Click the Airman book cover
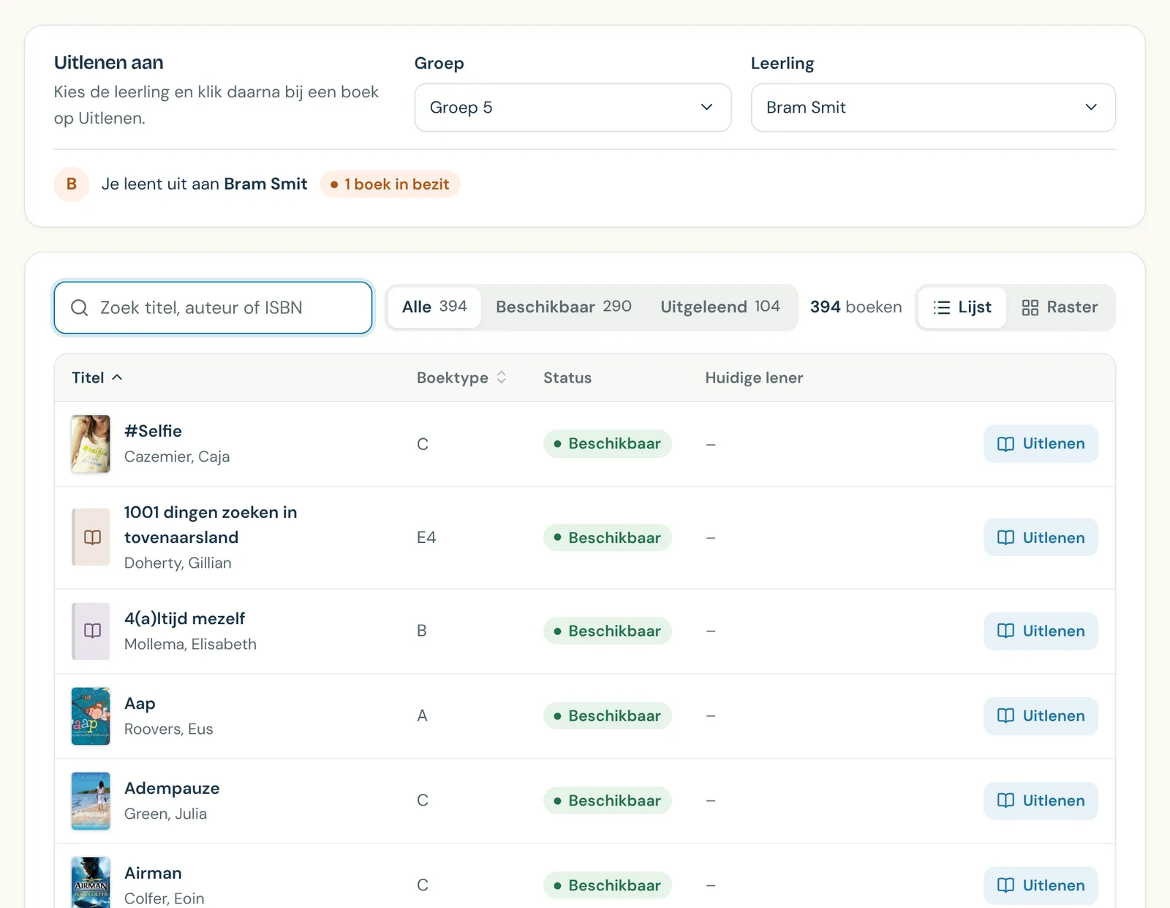 pos(91,882)
